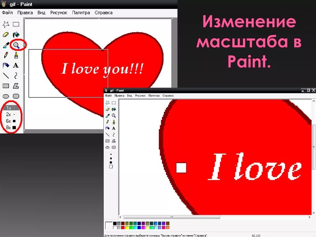The width and height of the screenshot is (316, 237).
Task: Choose Fill With Color bucket in back window
Action: (x=16, y=35)
